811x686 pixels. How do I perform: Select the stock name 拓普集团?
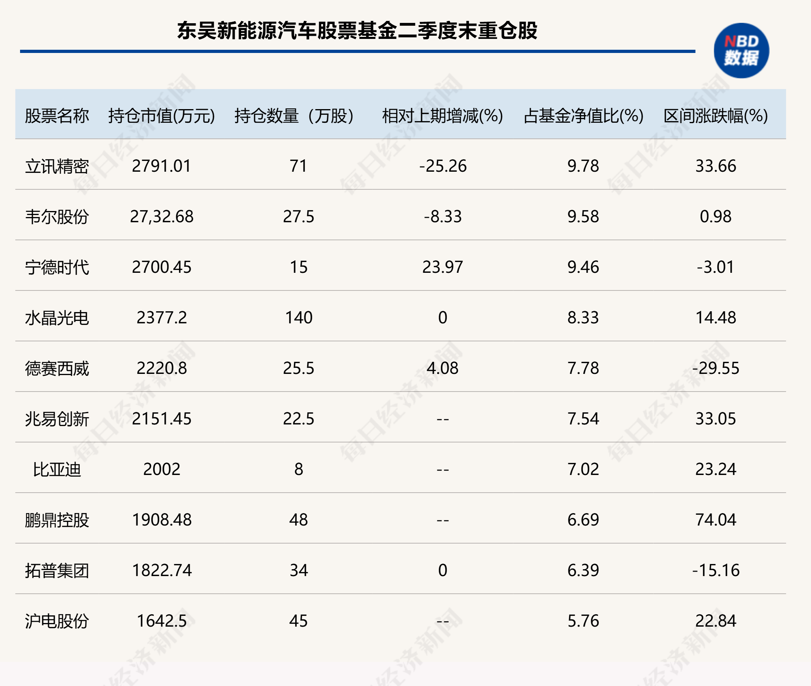click(57, 570)
